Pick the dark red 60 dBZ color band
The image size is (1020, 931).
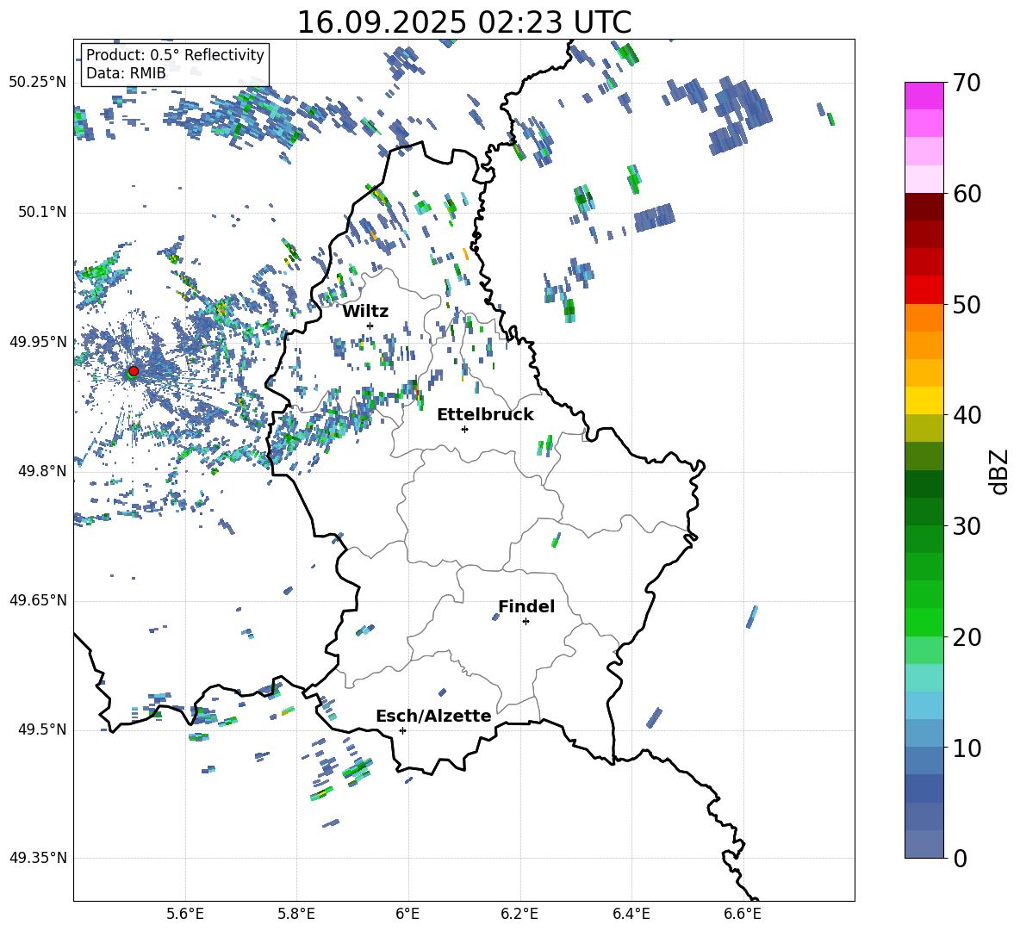click(924, 206)
